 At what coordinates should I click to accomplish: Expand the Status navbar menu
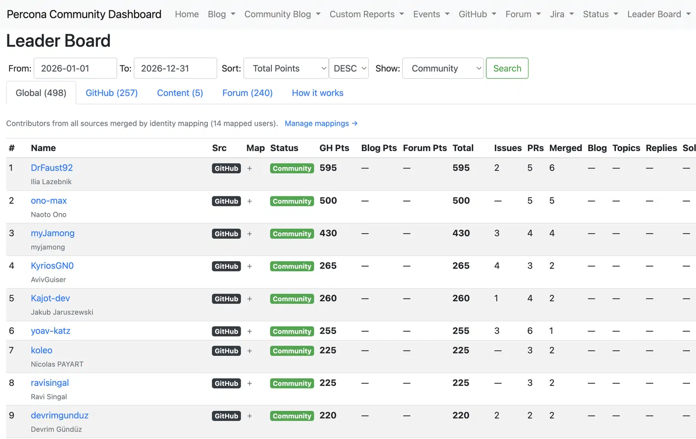(601, 14)
